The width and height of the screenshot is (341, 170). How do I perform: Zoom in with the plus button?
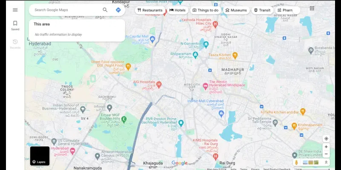pyautogui.click(x=326, y=147)
